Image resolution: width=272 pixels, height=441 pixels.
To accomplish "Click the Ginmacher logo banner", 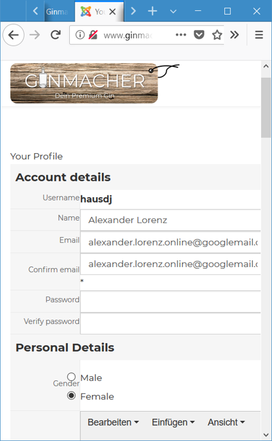I will [84, 83].
